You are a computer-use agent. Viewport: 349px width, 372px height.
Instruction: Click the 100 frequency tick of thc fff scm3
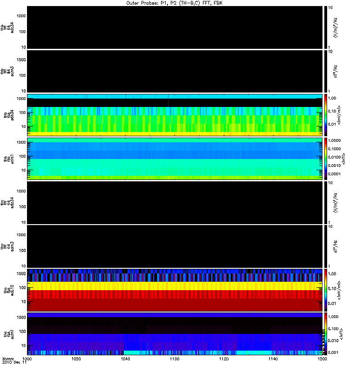click(x=22, y=251)
